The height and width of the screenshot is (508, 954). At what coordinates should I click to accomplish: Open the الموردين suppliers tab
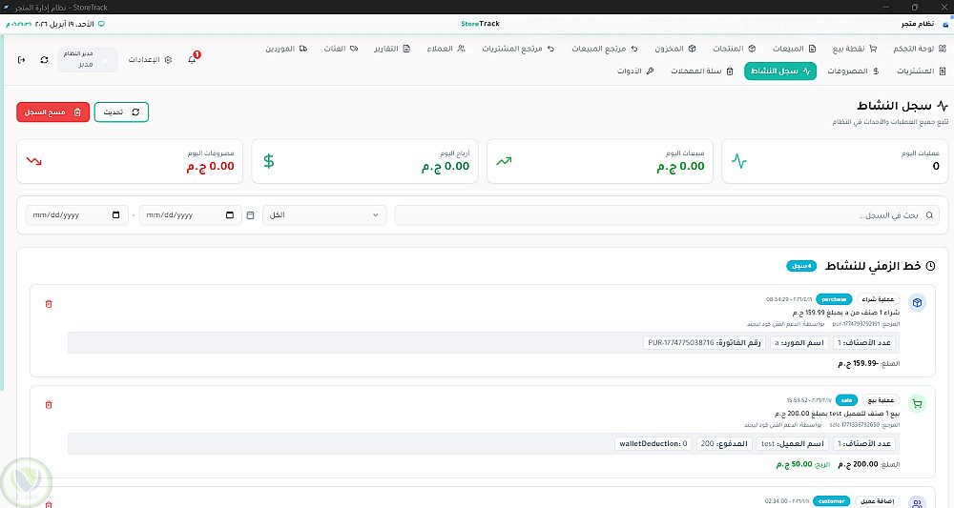tap(286, 49)
